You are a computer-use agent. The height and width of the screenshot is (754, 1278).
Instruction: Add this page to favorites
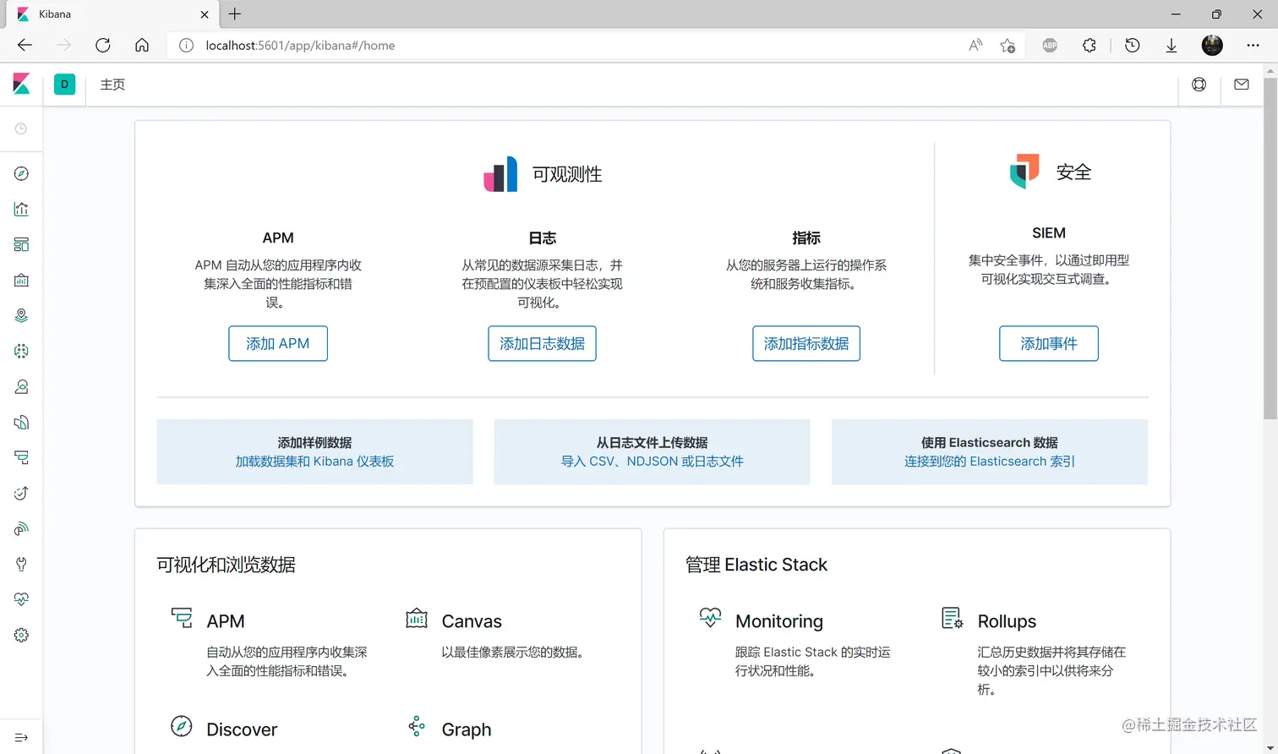(1008, 46)
